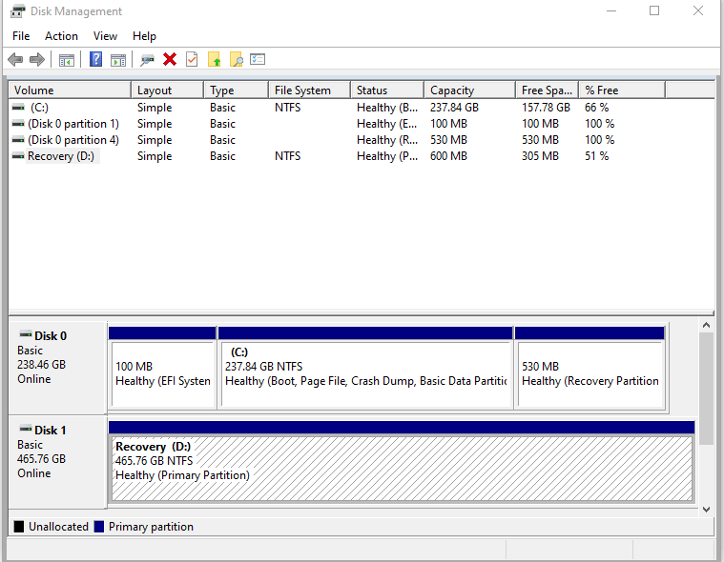724x562 pixels.
Task: Sort by the Capacity column header
Action: pyautogui.click(x=469, y=90)
